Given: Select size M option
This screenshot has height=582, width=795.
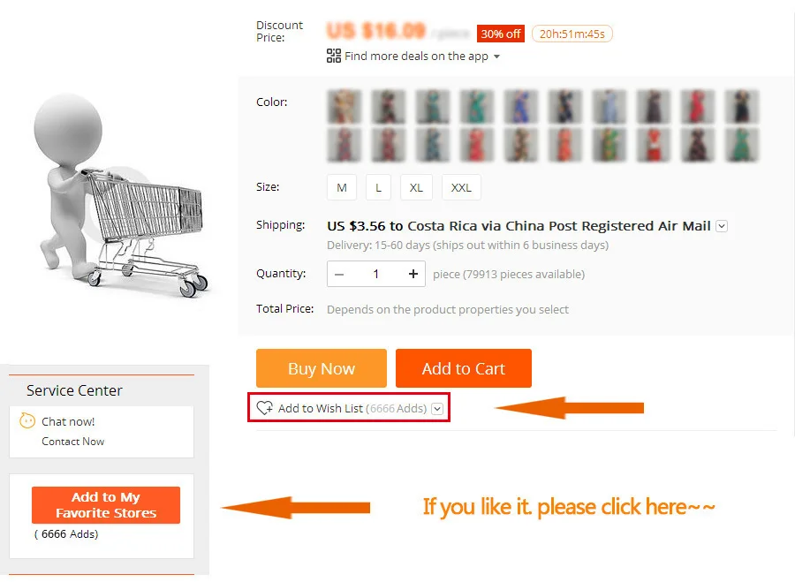Looking at the screenshot, I should [342, 187].
